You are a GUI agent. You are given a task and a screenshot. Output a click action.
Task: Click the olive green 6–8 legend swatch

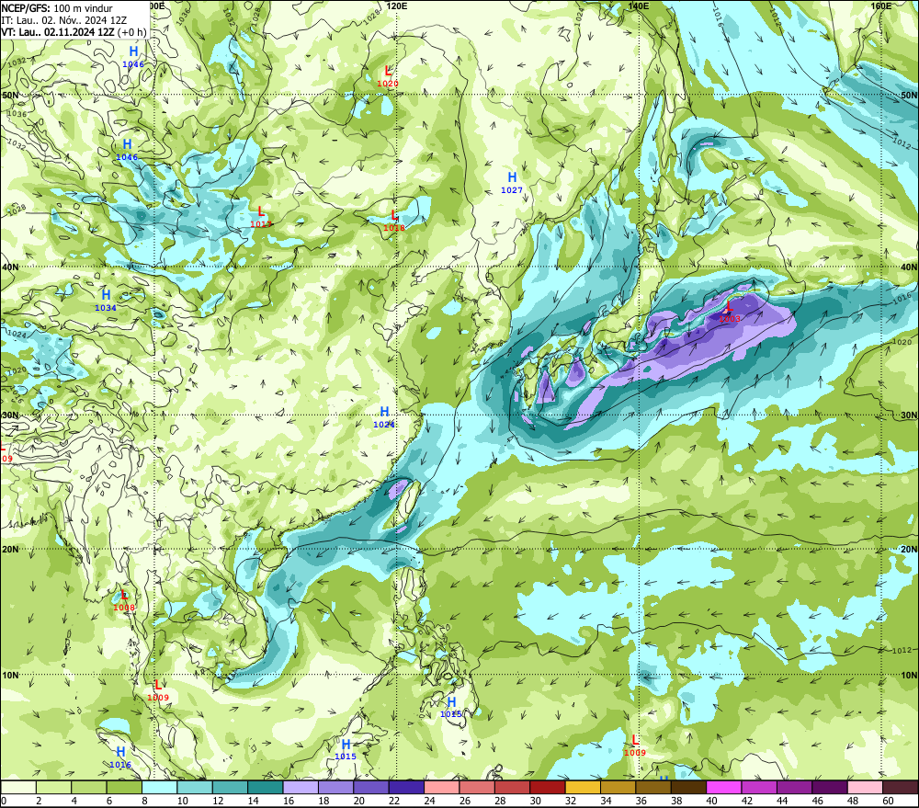[124, 787]
